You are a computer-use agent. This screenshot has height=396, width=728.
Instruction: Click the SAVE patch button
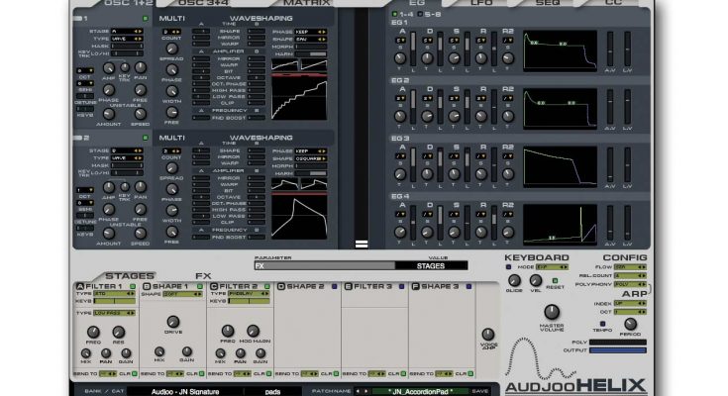coord(479,390)
